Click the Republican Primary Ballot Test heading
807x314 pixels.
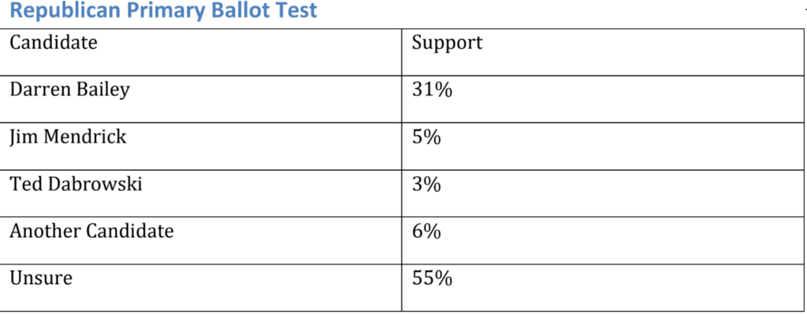(x=163, y=10)
